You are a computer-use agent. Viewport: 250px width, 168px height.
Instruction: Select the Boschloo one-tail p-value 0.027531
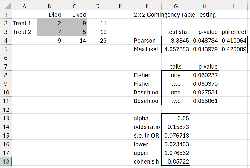click(204, 93)
